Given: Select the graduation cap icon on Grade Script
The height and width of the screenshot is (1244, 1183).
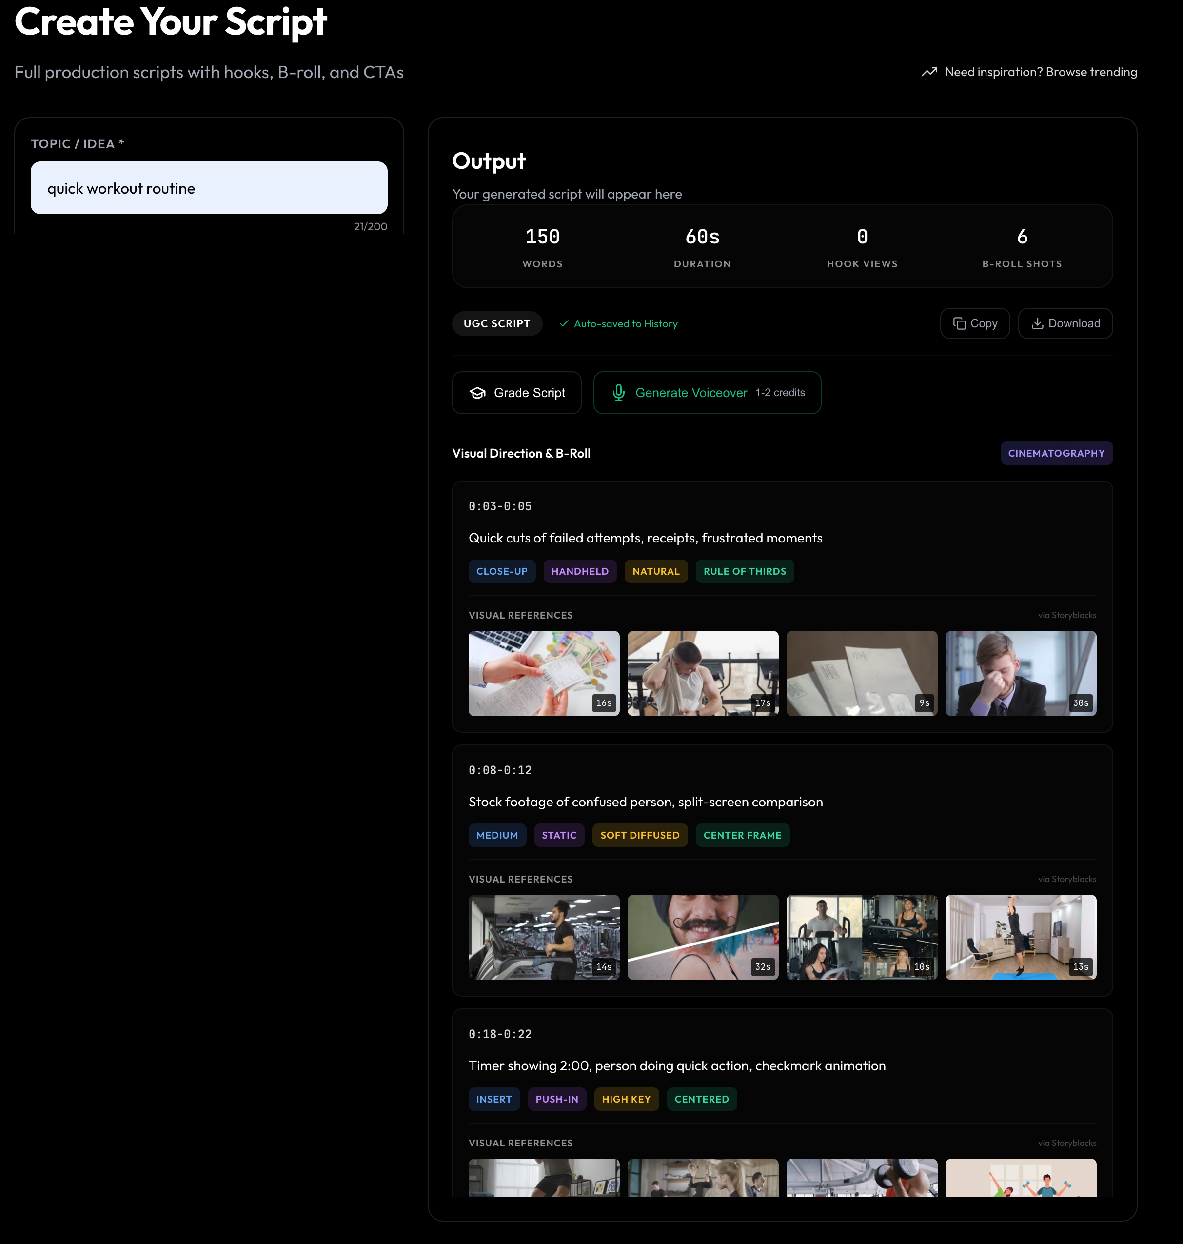Looking at the screenshot, I should (478, 392).
